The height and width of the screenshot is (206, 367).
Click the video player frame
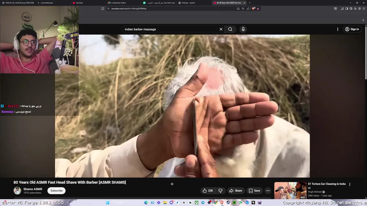[182, 106]
